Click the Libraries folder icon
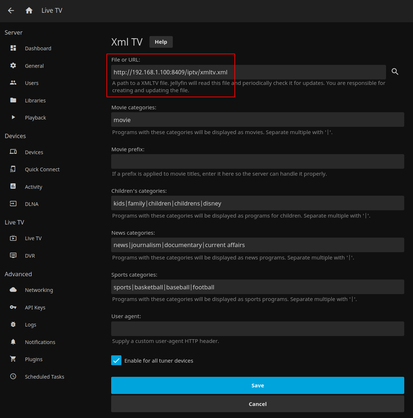Screen dimensions: 413x418 point(13,100)
